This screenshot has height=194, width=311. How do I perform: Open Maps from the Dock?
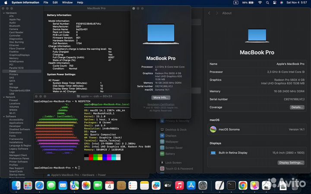pyautogui.click(x=74, y=185)
